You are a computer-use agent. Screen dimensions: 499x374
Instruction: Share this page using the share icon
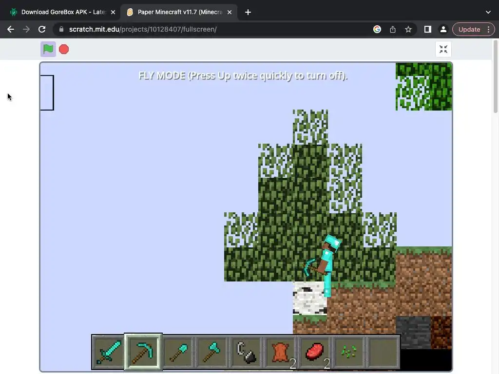tap(393, 29)
